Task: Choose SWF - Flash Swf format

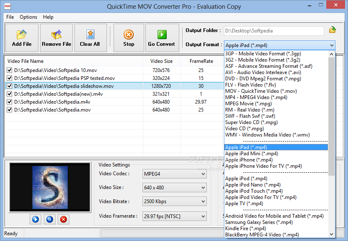Action: [276, 116]
